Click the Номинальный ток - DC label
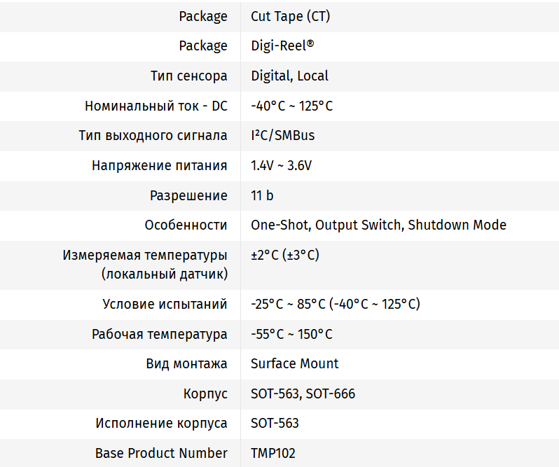 pyautogui.click(x=156, y=106)
